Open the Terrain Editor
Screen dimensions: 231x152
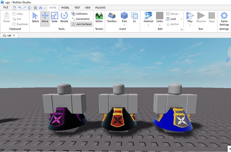coord(99,17)
